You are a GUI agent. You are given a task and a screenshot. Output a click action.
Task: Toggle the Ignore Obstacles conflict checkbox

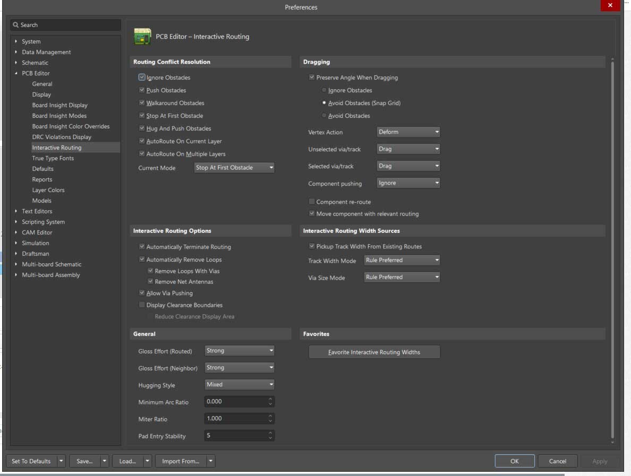click(x=142, y=77)
